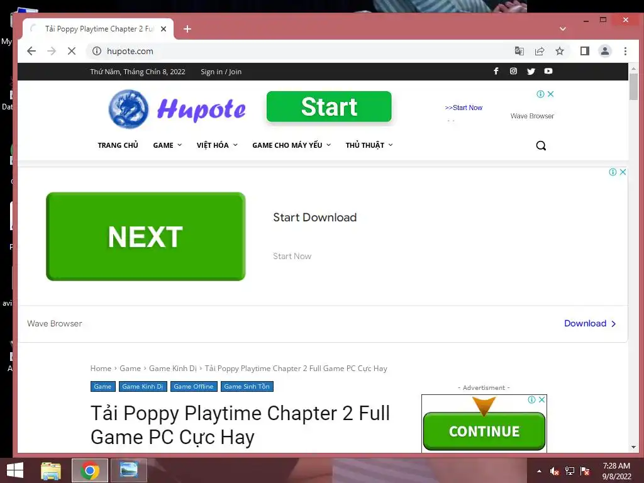644x483 pixels.
Task: Open the picture viewer taskbar icon
Action: [128, 470]
